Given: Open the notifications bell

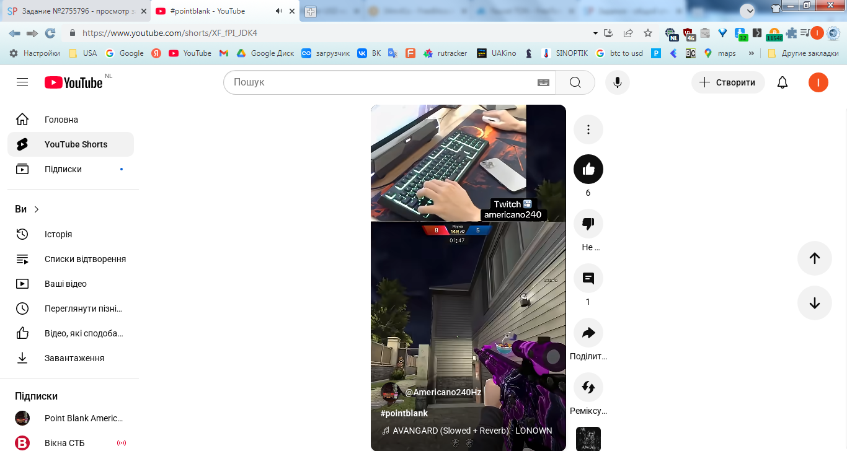Looking at the screenshot, I should click(783, 82).
